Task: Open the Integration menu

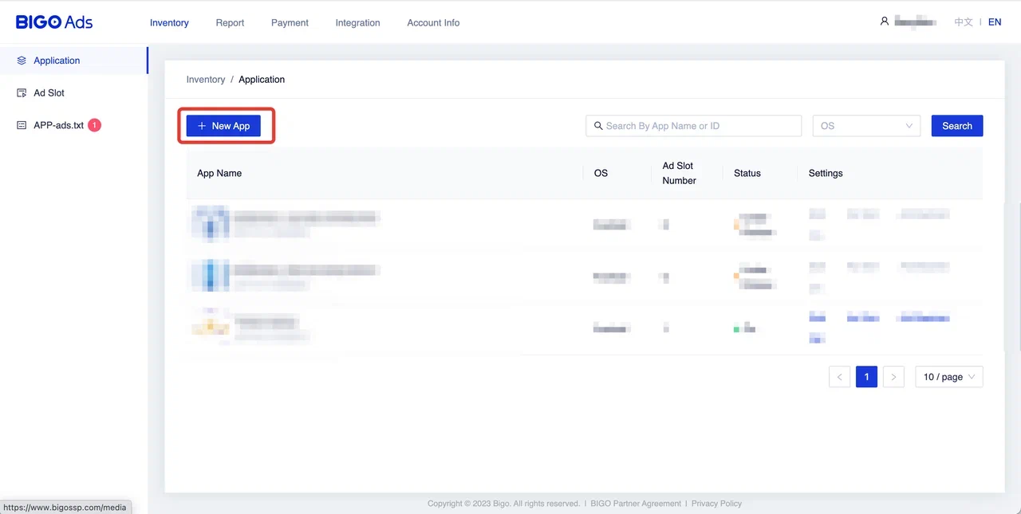Action: tap(357, 23)
